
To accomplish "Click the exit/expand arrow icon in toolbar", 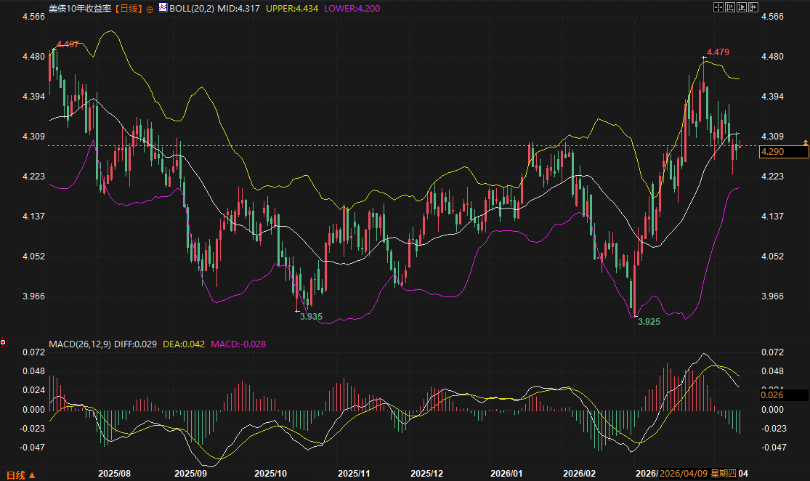I will pyautogui.click(x=753, y=7).
